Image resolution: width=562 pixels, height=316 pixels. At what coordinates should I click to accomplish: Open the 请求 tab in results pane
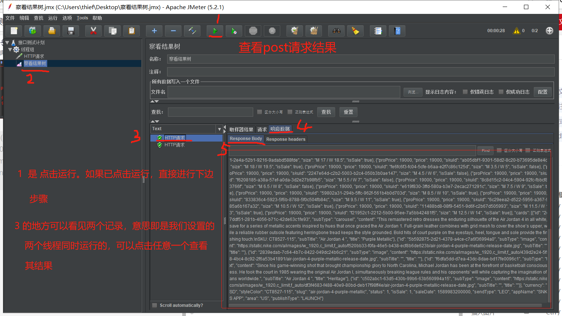(262, 129)
